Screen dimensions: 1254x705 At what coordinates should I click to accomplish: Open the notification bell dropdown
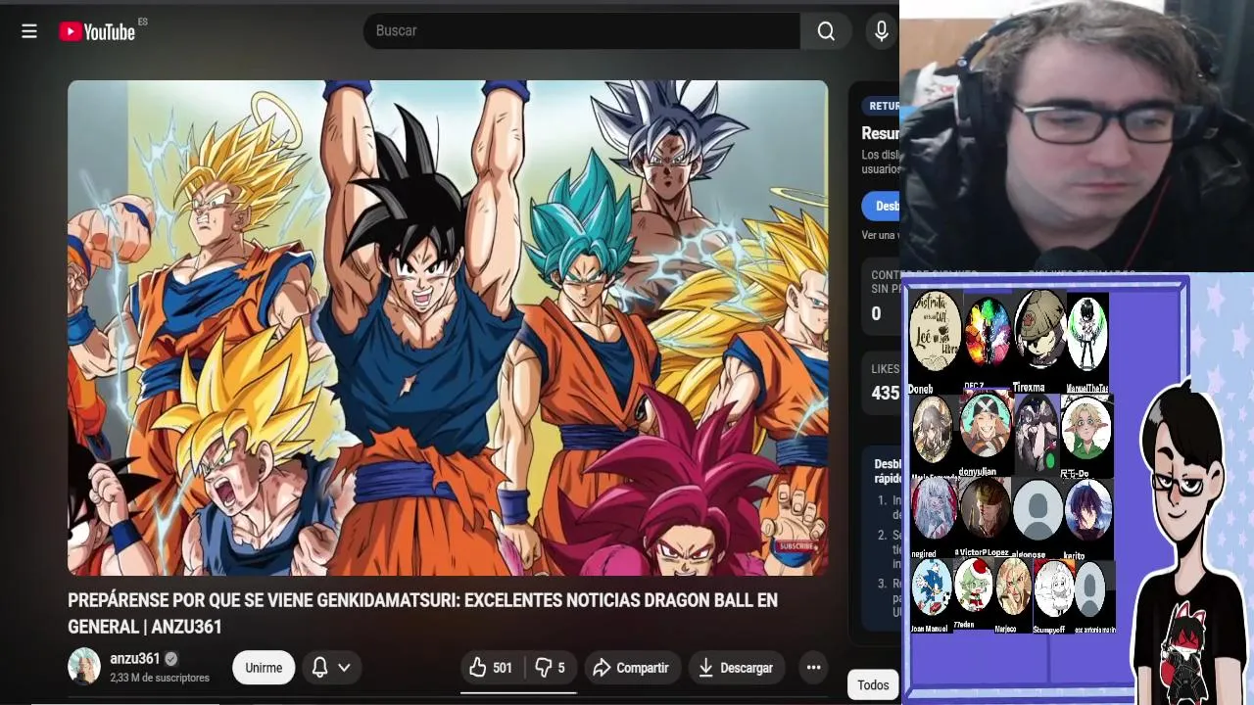[330, 668]
